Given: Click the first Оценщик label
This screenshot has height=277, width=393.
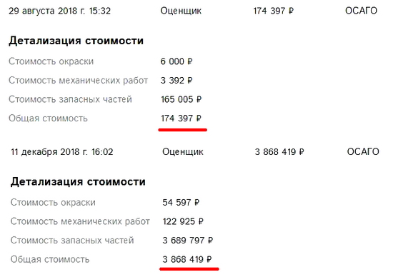Looking at the screenshot, I should pos(181,11).
